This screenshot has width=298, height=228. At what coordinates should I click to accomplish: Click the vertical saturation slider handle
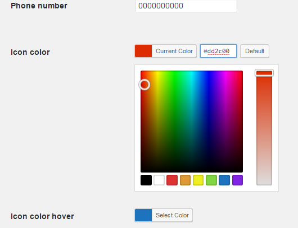coord(264,73)
